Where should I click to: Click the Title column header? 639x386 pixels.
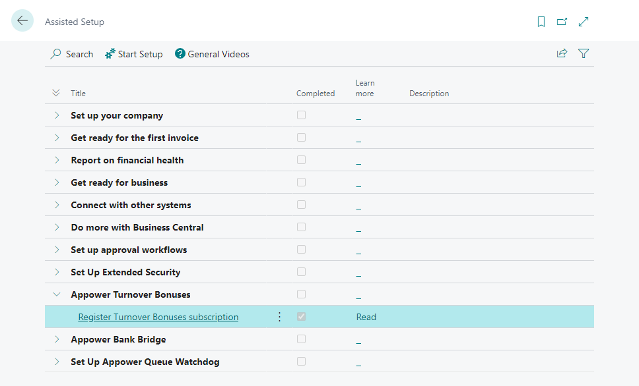coord(79,94)
